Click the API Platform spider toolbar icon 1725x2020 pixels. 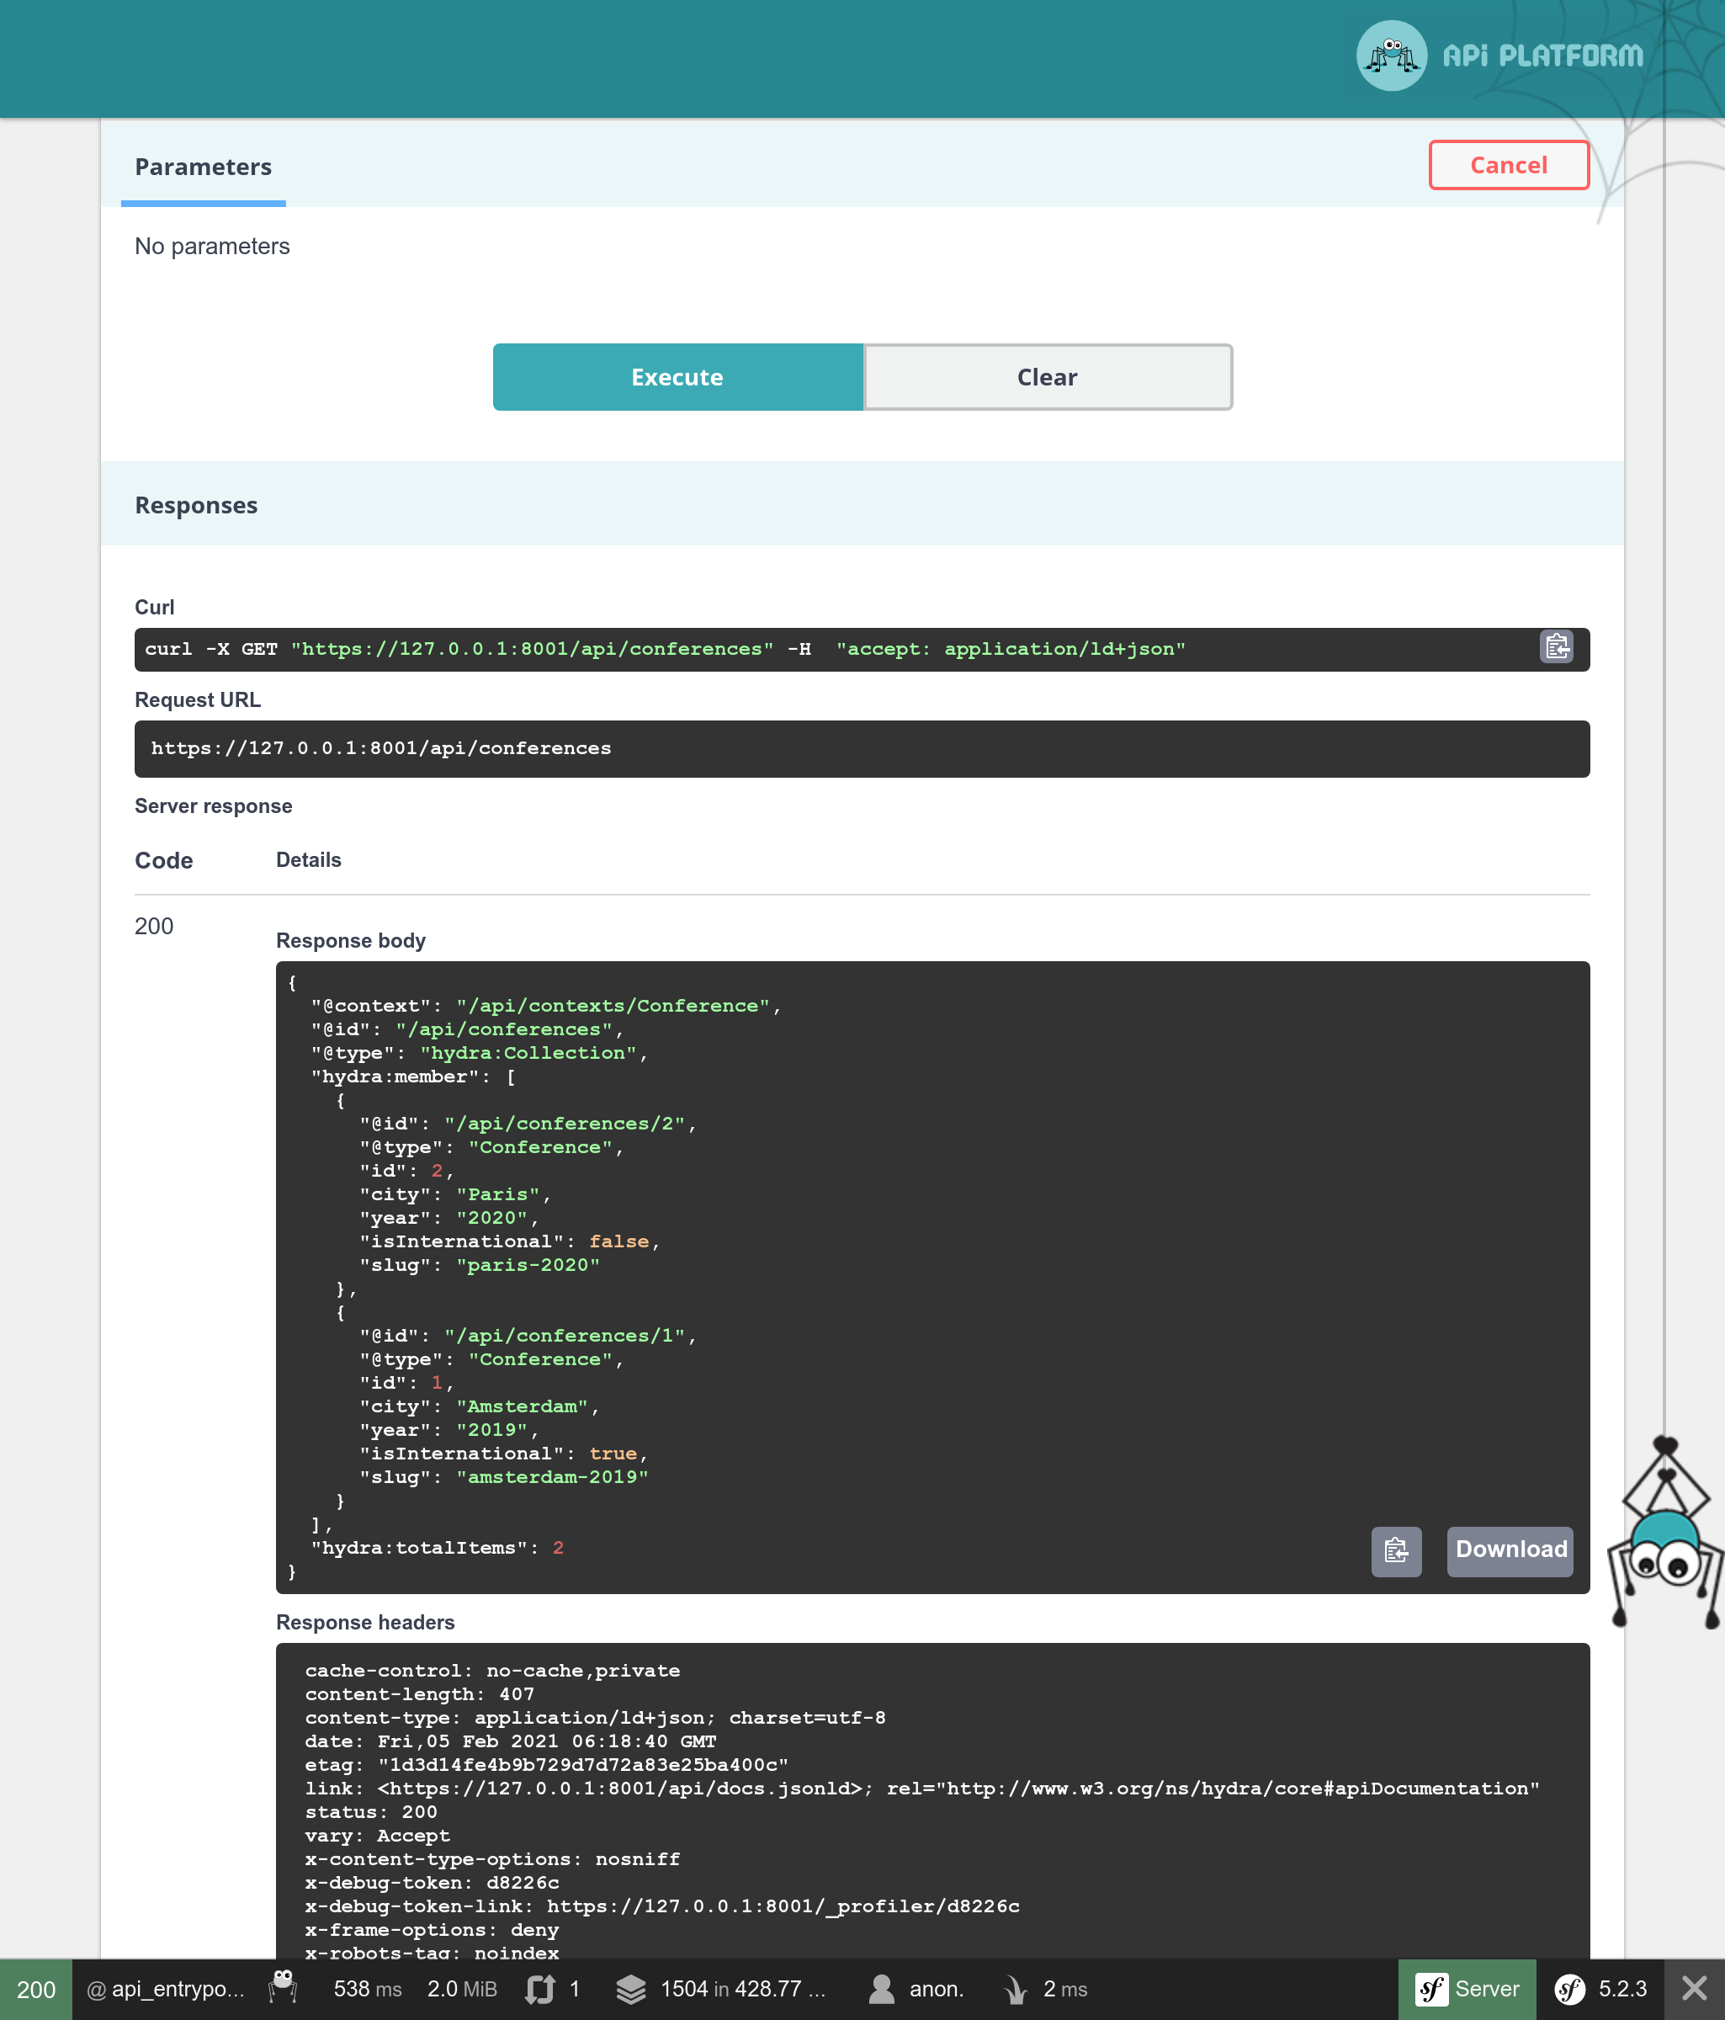pos(283,1988)
